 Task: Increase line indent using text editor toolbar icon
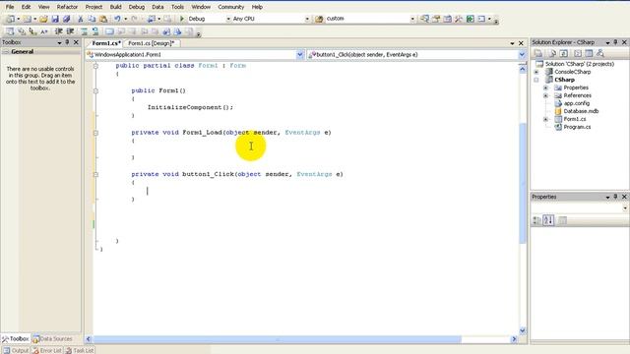point(70,31)
